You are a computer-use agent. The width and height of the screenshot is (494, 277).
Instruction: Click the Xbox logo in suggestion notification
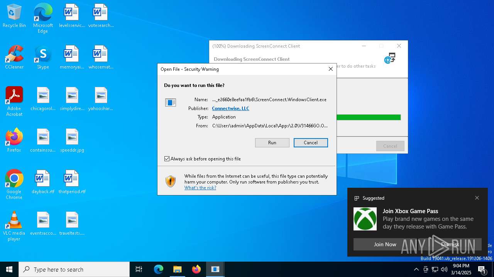point(365,219)
